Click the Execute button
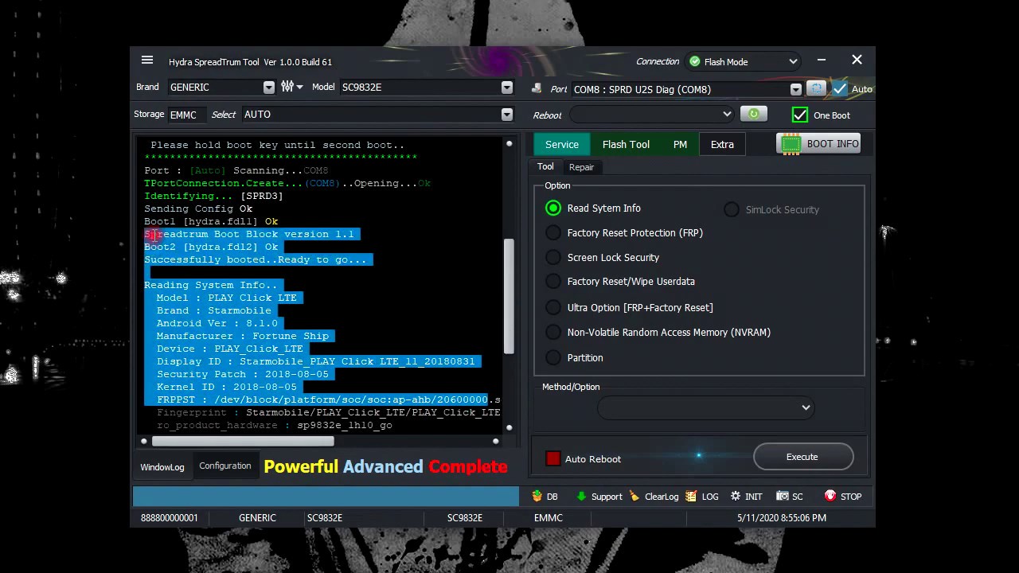Viewport: 1019px width, 573px height. (x=802, y=457)
